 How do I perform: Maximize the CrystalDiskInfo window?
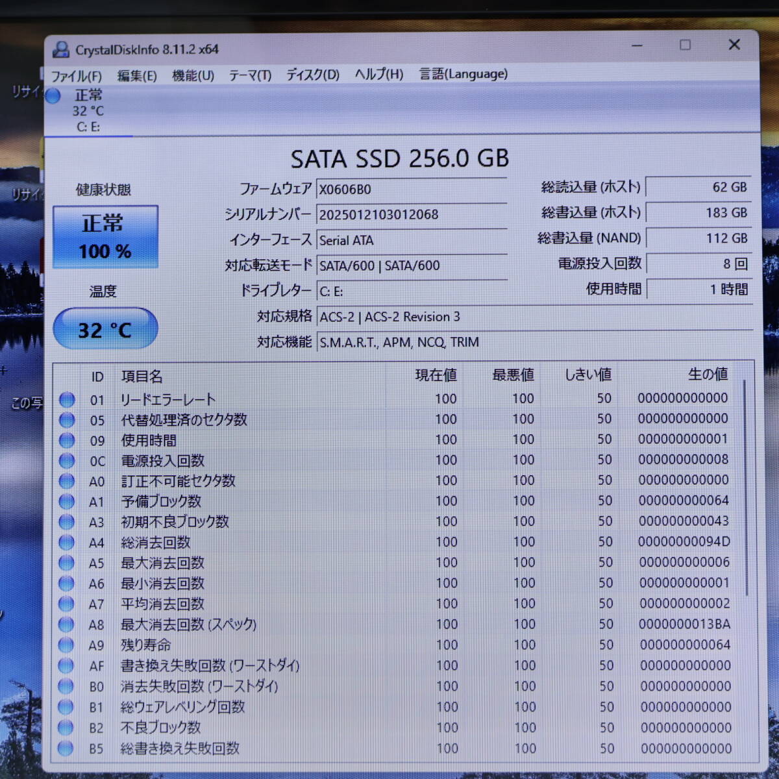(x=685, y=45)
